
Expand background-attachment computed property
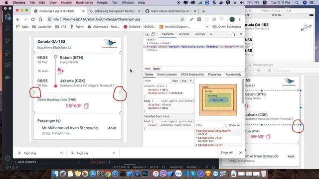[197, 131]
